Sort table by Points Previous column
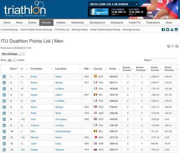The image size is (180, 153). 170,69
